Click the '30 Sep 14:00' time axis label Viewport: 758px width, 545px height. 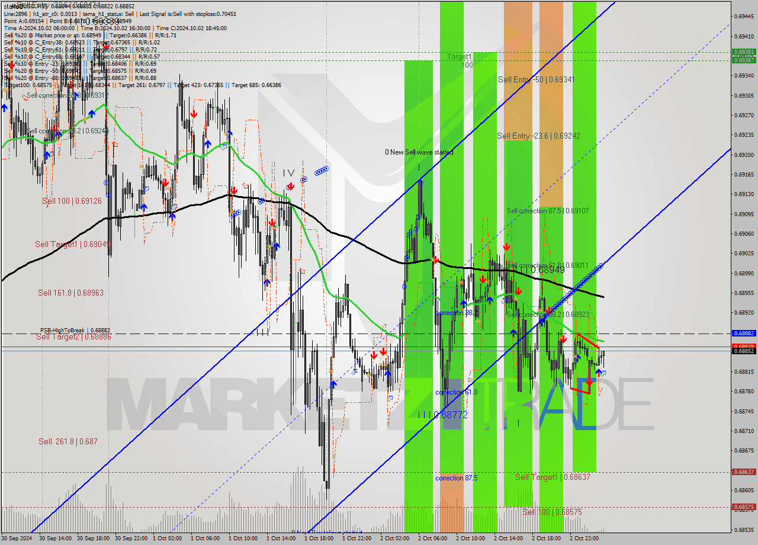pyautogui.click(x=56, y=538)
